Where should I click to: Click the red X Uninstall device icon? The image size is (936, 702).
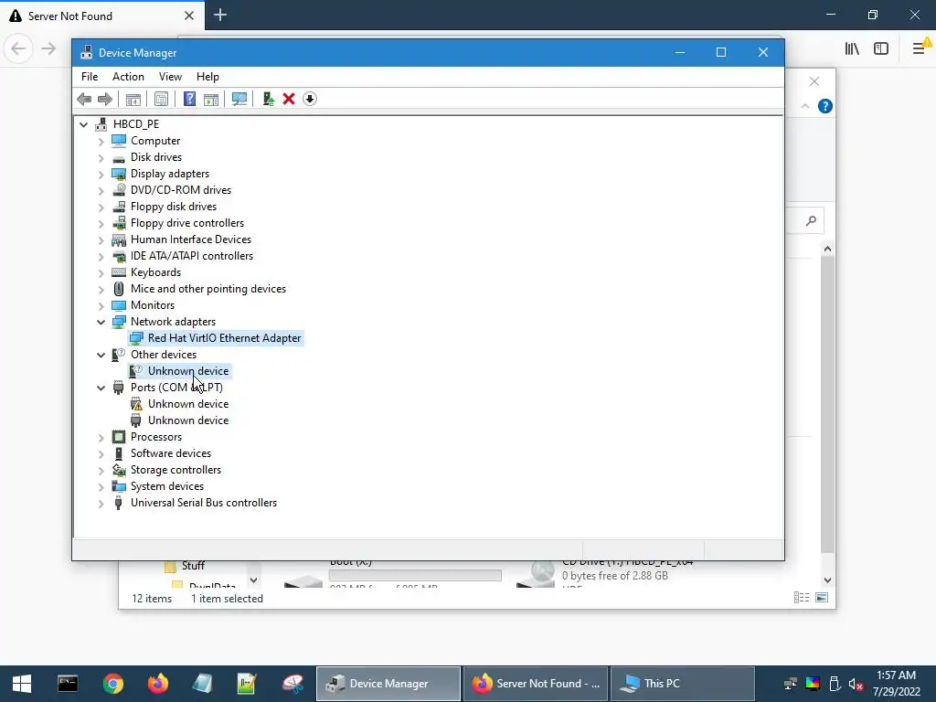[289, 99]
